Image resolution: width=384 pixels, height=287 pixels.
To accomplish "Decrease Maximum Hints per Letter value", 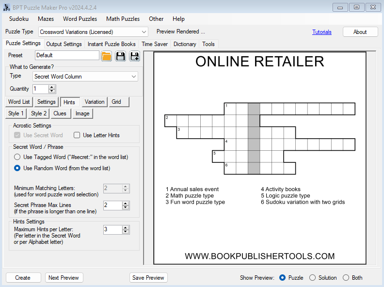I will pyautogui.click(x=126, y=232).
